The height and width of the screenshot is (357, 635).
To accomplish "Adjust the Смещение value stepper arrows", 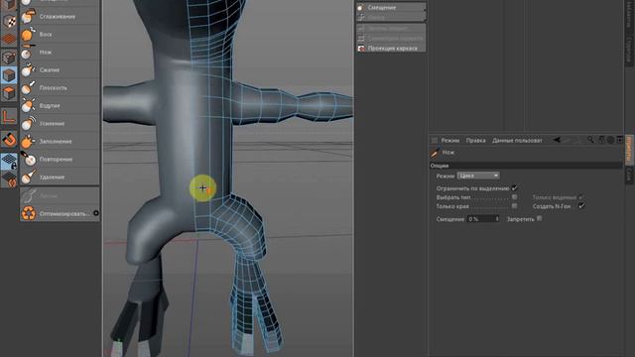I will click(497, 218).
